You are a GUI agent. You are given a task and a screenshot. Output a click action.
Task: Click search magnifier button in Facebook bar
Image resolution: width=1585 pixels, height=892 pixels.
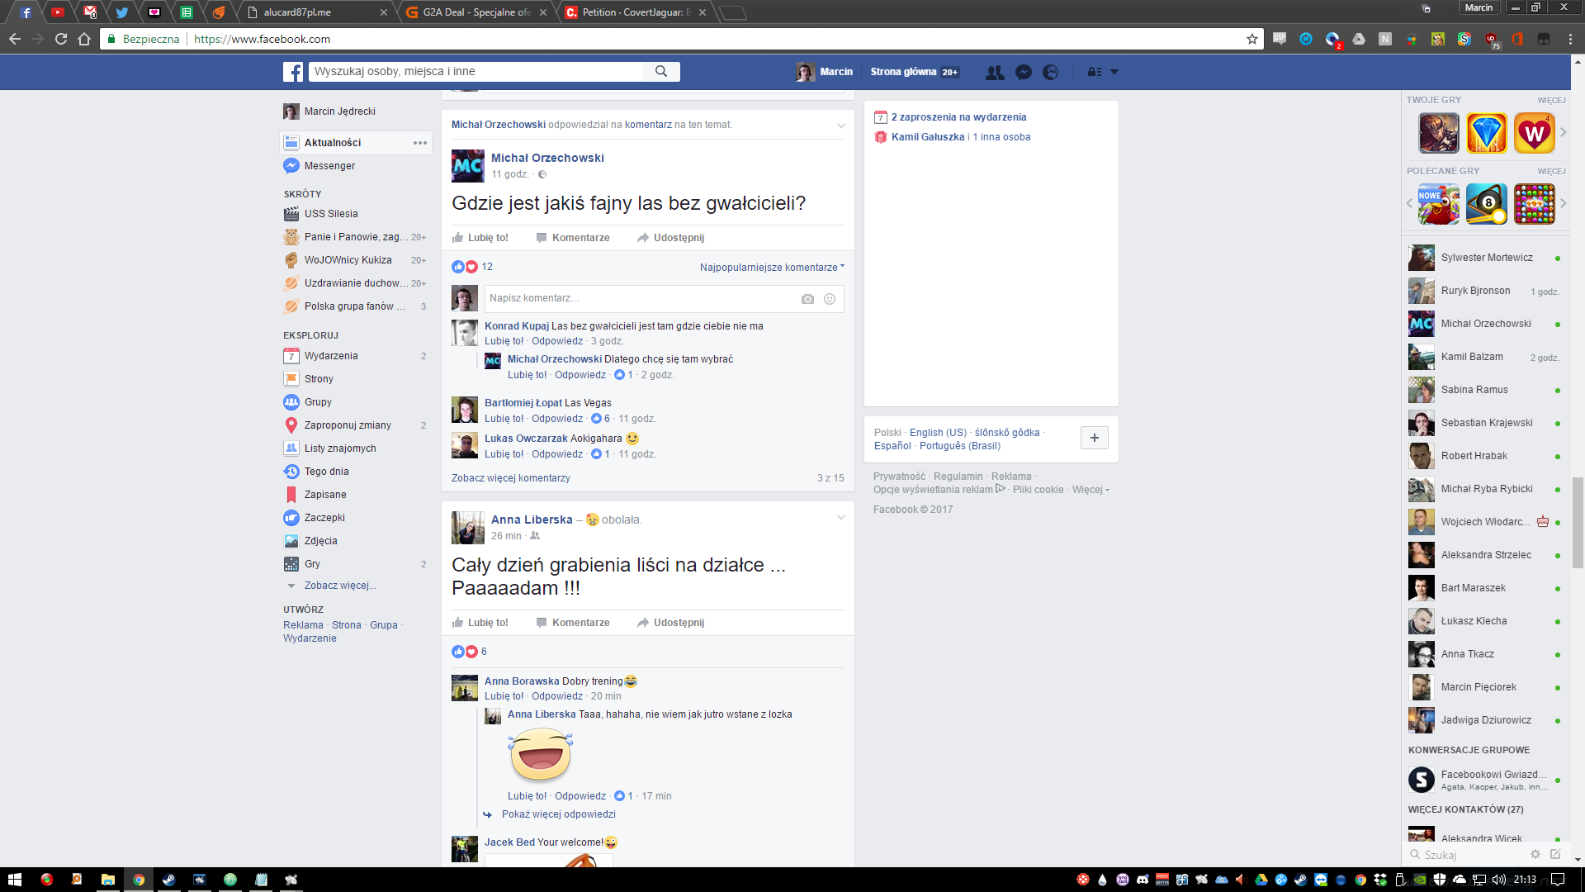coord(660,72)
